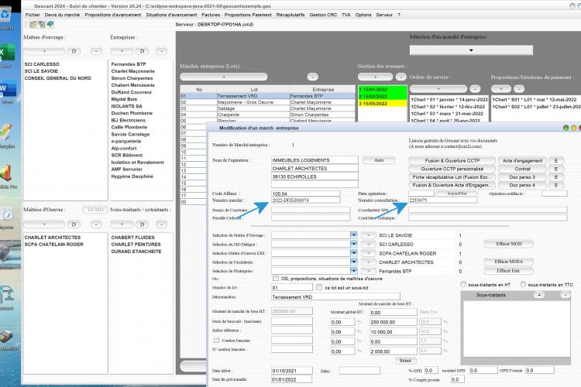Image resolution: width=581 pixels, height=387 pixels.
Task: Add a Proposition/Situation de paiement with +
Action: pos(501,89)
